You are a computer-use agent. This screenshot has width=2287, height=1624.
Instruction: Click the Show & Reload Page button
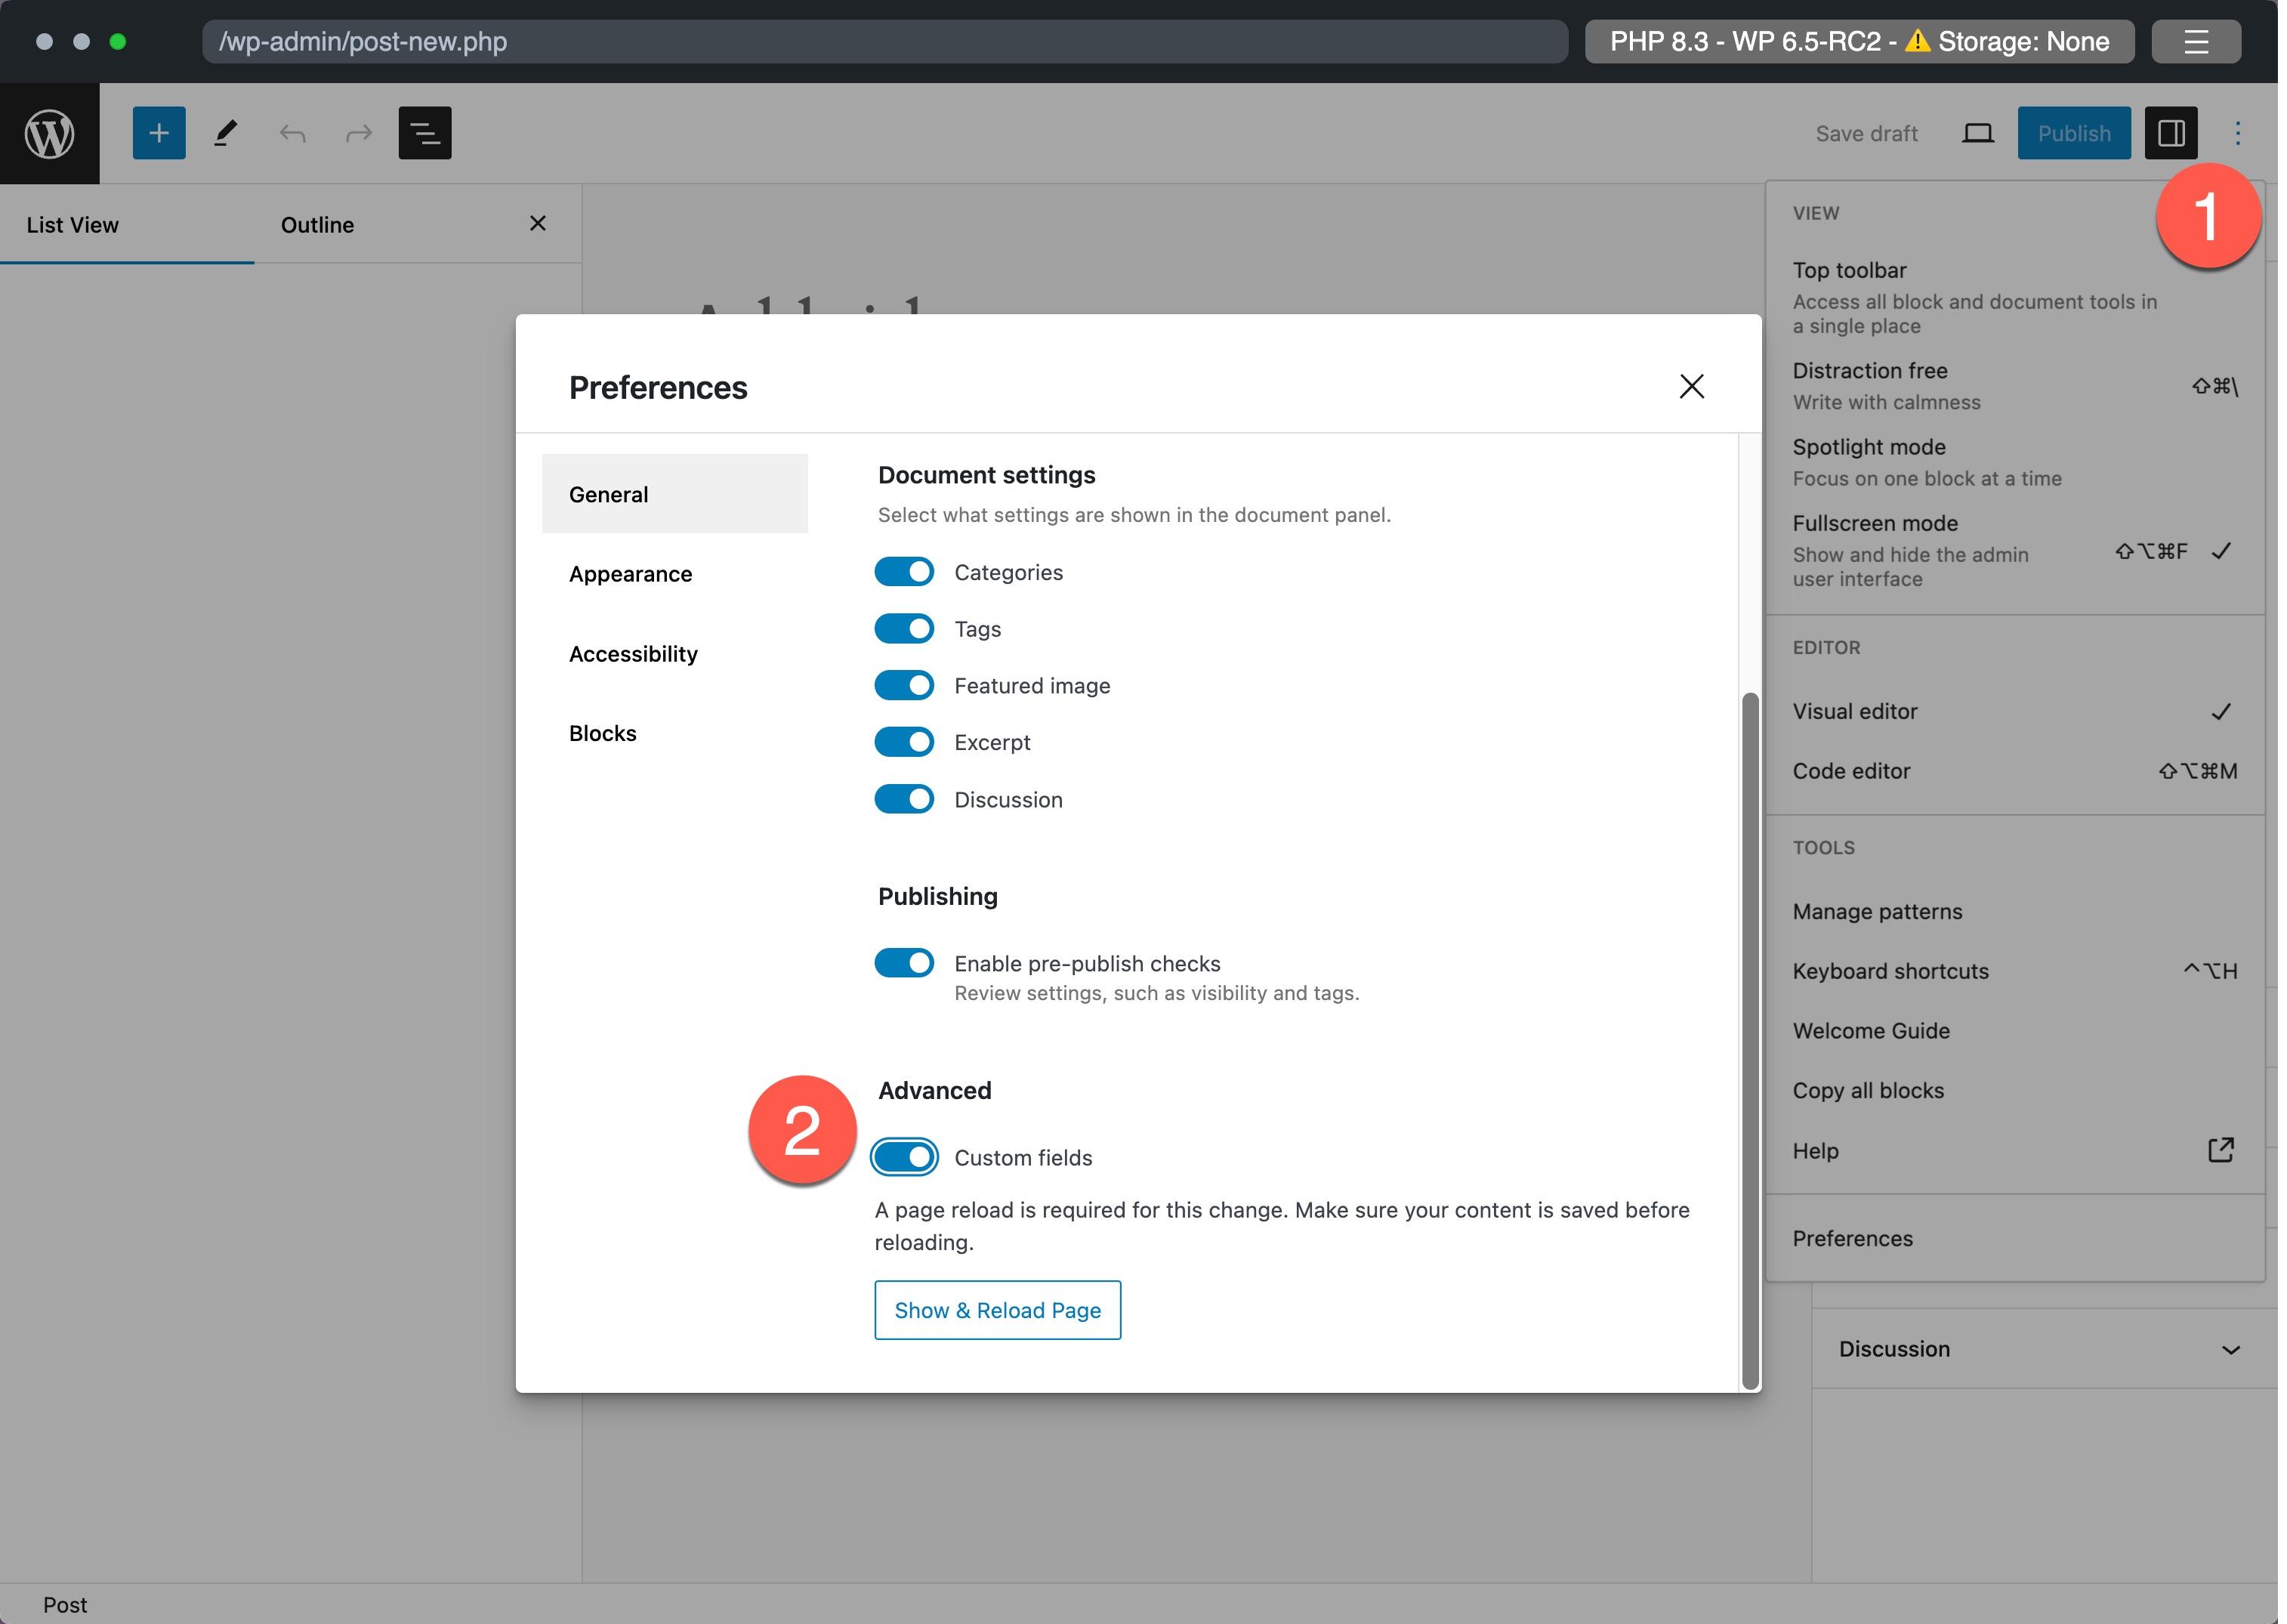click(998, 1309)
